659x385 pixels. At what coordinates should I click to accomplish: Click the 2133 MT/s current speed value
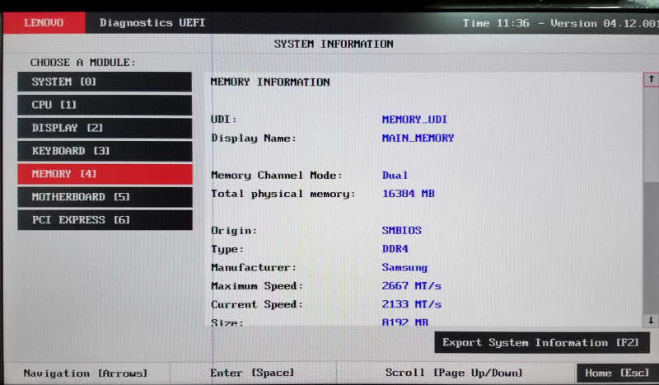tap(411, 304)
